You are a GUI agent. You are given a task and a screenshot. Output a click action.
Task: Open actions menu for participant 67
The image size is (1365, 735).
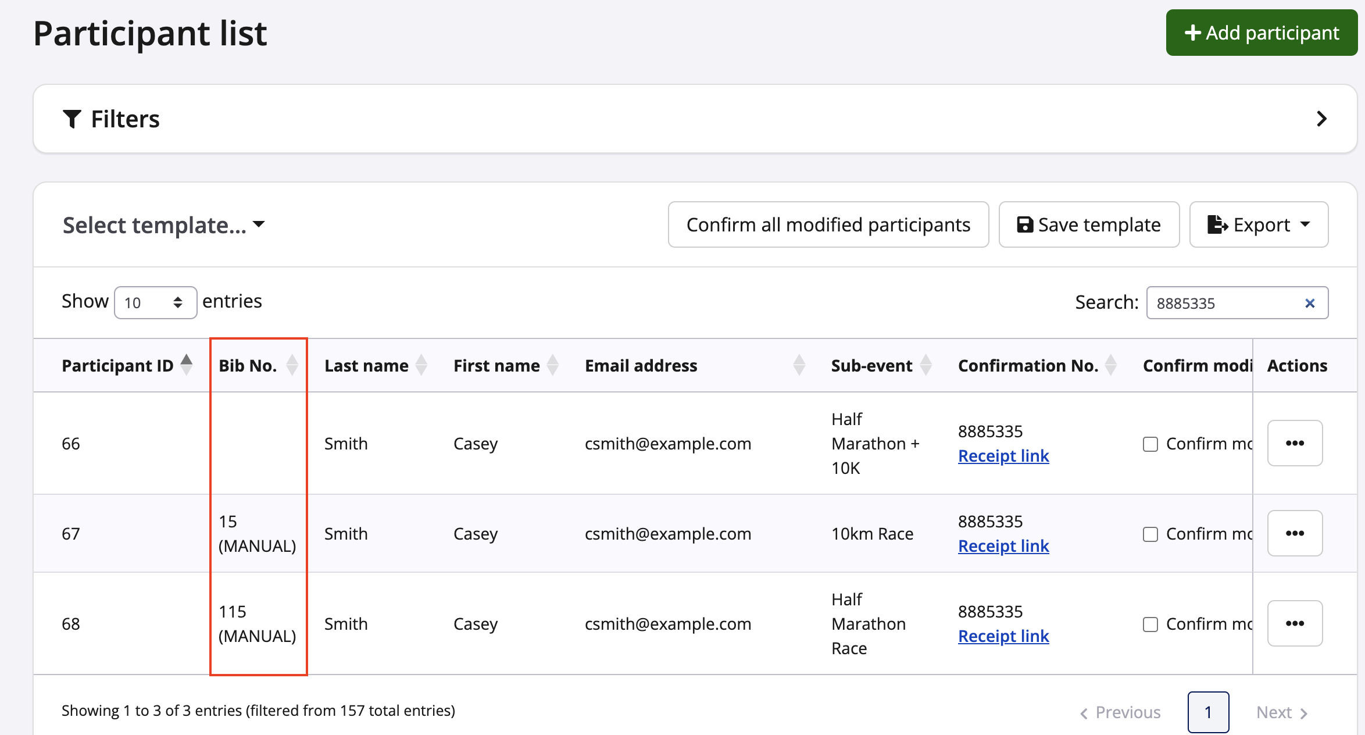1295,533
